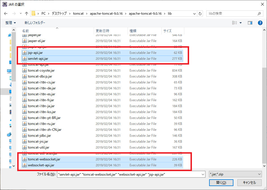Click the tomcat-i18n-cs.jar file icon
The width and height of the screenshot is (267, 190).
[25, 82]
